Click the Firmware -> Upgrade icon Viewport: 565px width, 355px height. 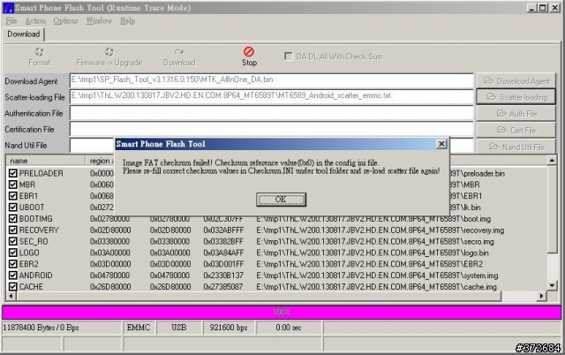coord(109,53)
